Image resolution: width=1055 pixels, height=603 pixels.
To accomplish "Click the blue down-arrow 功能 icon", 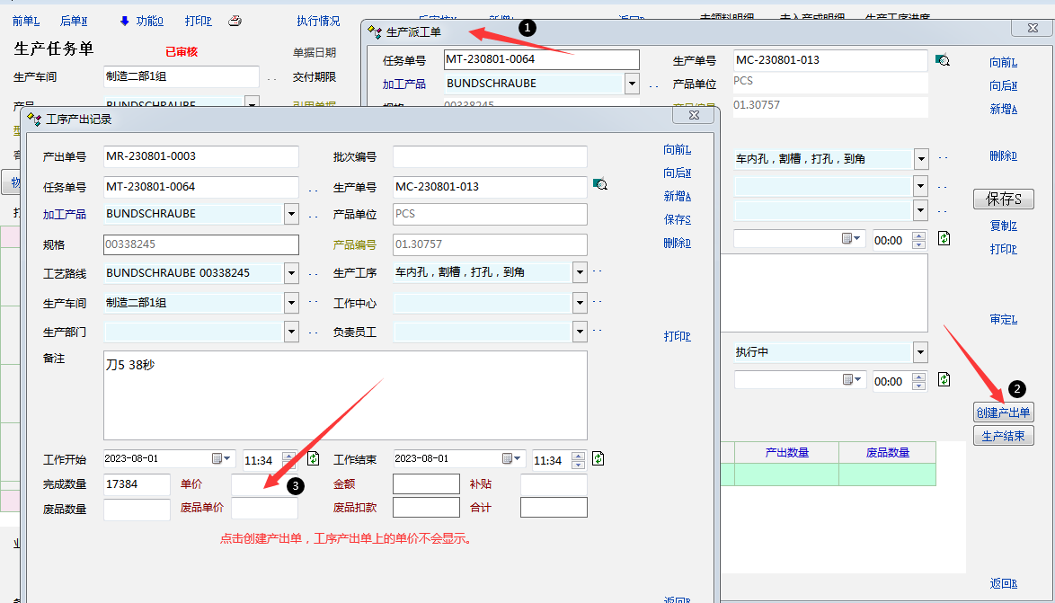I will (125, 21).
